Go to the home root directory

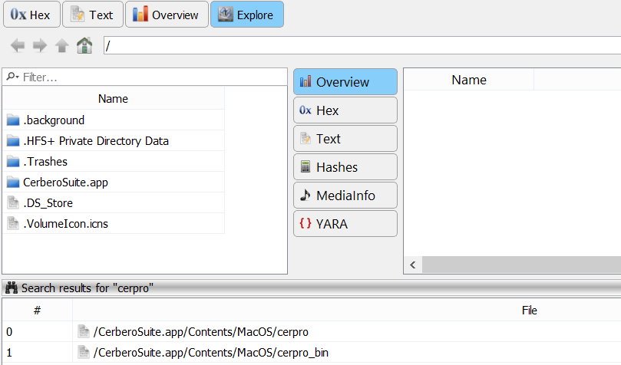pos(84,45)
